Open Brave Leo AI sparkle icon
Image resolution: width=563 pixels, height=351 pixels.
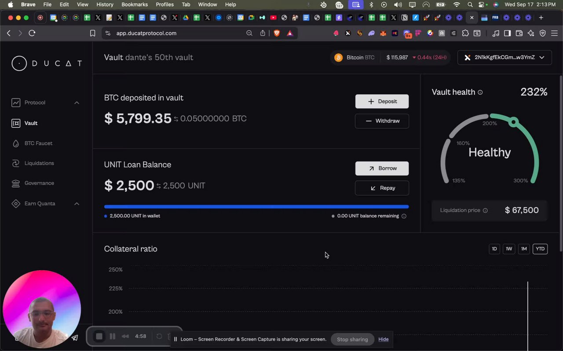[531, 33]
